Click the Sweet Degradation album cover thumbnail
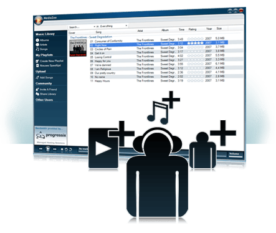This screenshot has height=233, width=276. pyautogui.click(x=78, y=48)
